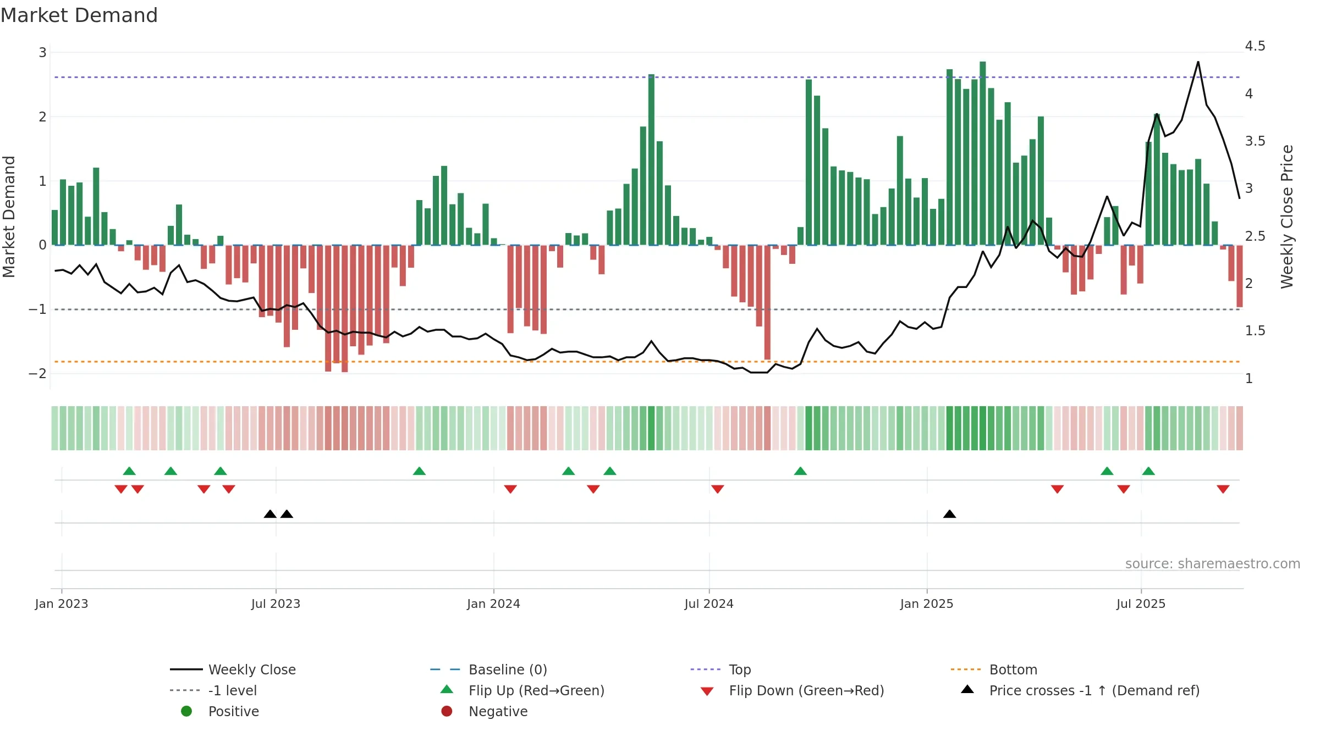The width and height of the screenshot is (1320, 742).
Task: Click the Jan 2023 x-axis label
Action: coord(62,603)
